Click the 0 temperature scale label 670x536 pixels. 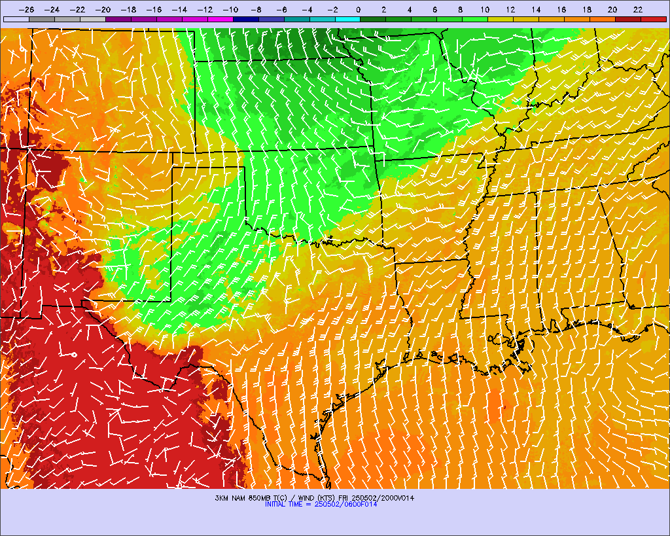tap(358, 9)
